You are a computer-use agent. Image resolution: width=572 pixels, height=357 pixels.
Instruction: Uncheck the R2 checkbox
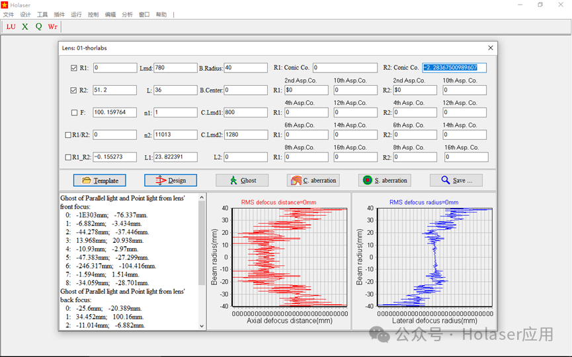click(x=73, y=90)
